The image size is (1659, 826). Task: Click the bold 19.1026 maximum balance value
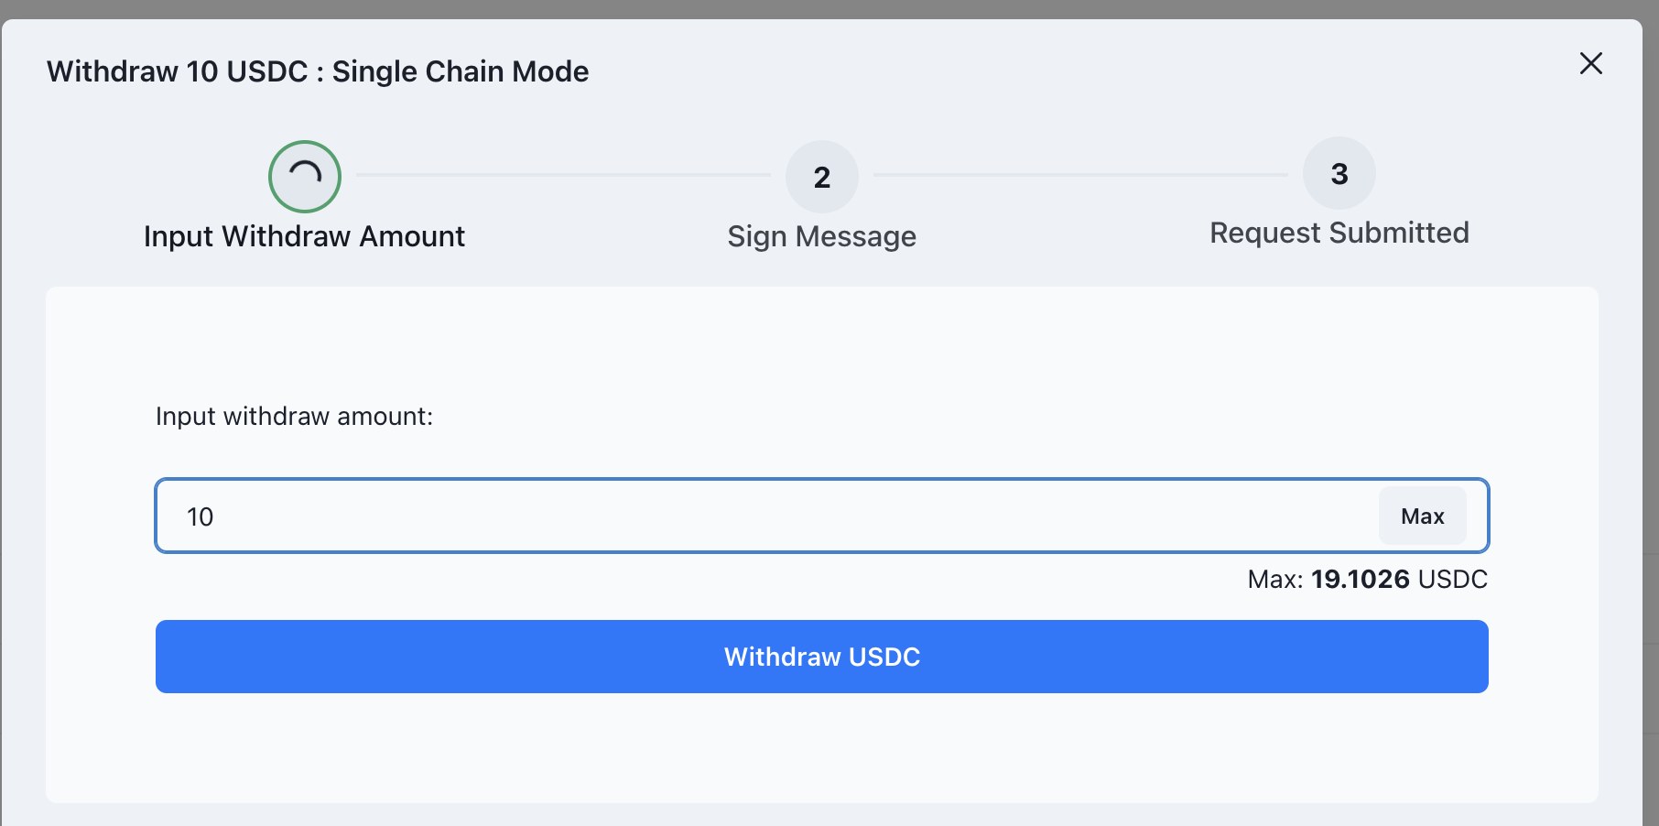point(1360,579)
